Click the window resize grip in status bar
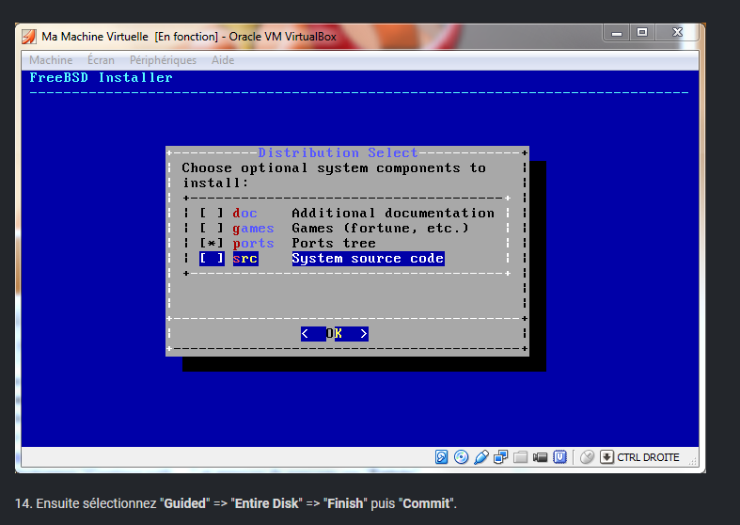The height and width of the screenshot is (525, 740). pos(692,462)
